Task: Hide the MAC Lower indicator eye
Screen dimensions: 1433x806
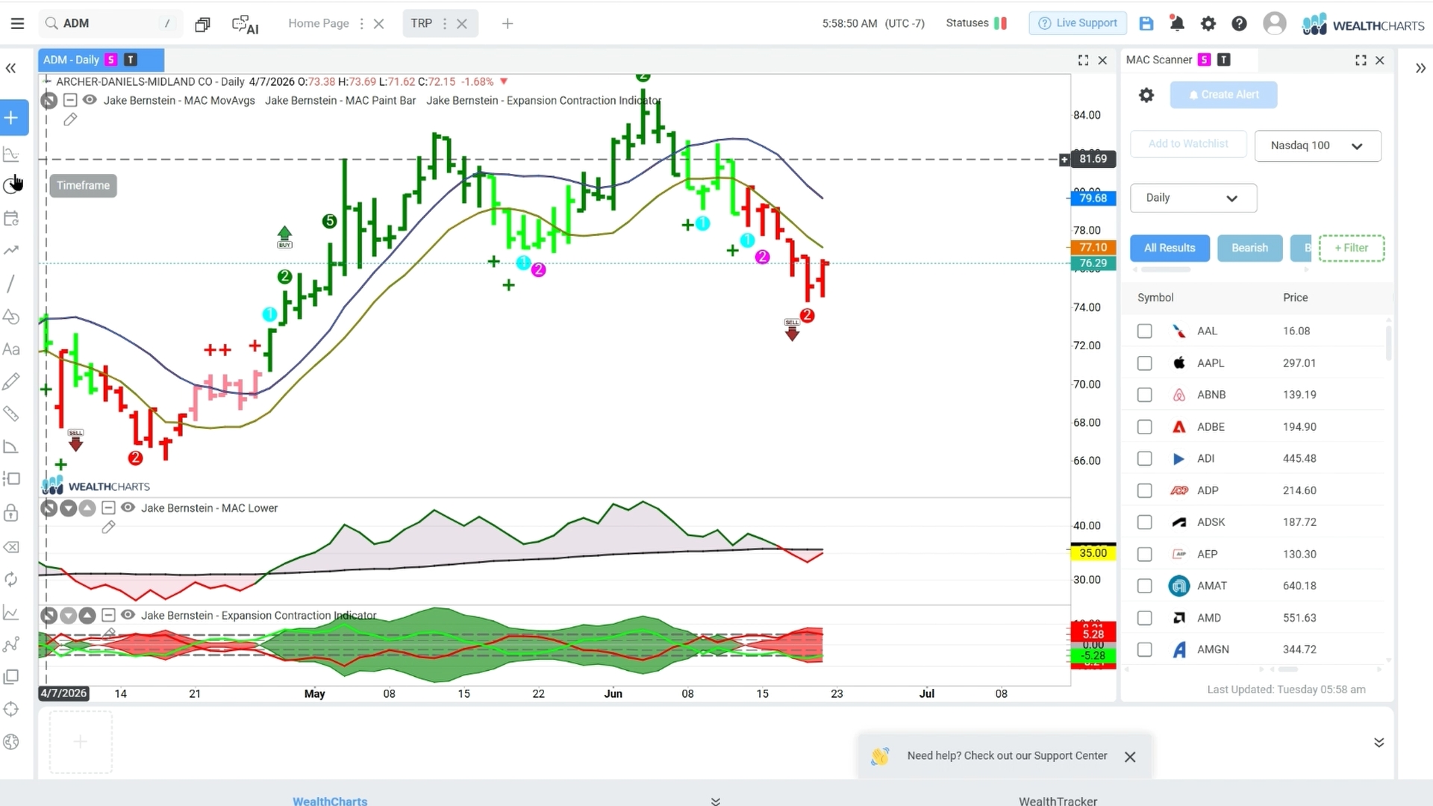Action: tap(128, 508)
